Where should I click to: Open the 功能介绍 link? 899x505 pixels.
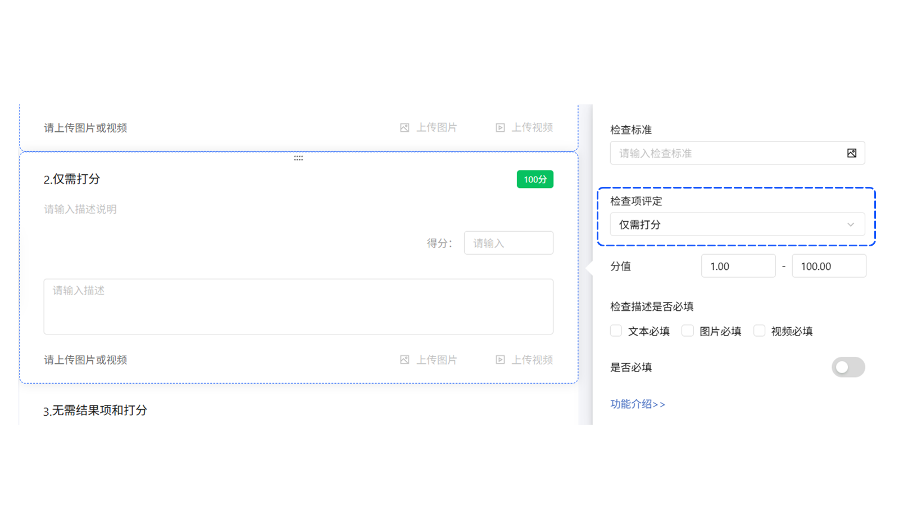coord(638,403)
